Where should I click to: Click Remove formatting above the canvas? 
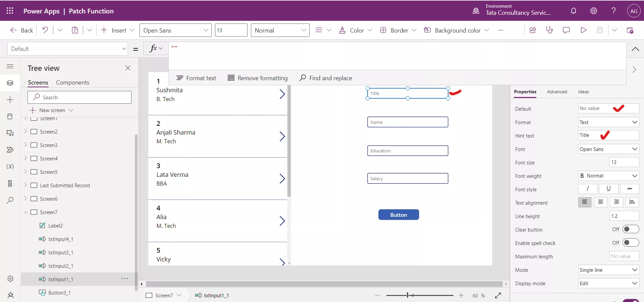pos(257,78)
